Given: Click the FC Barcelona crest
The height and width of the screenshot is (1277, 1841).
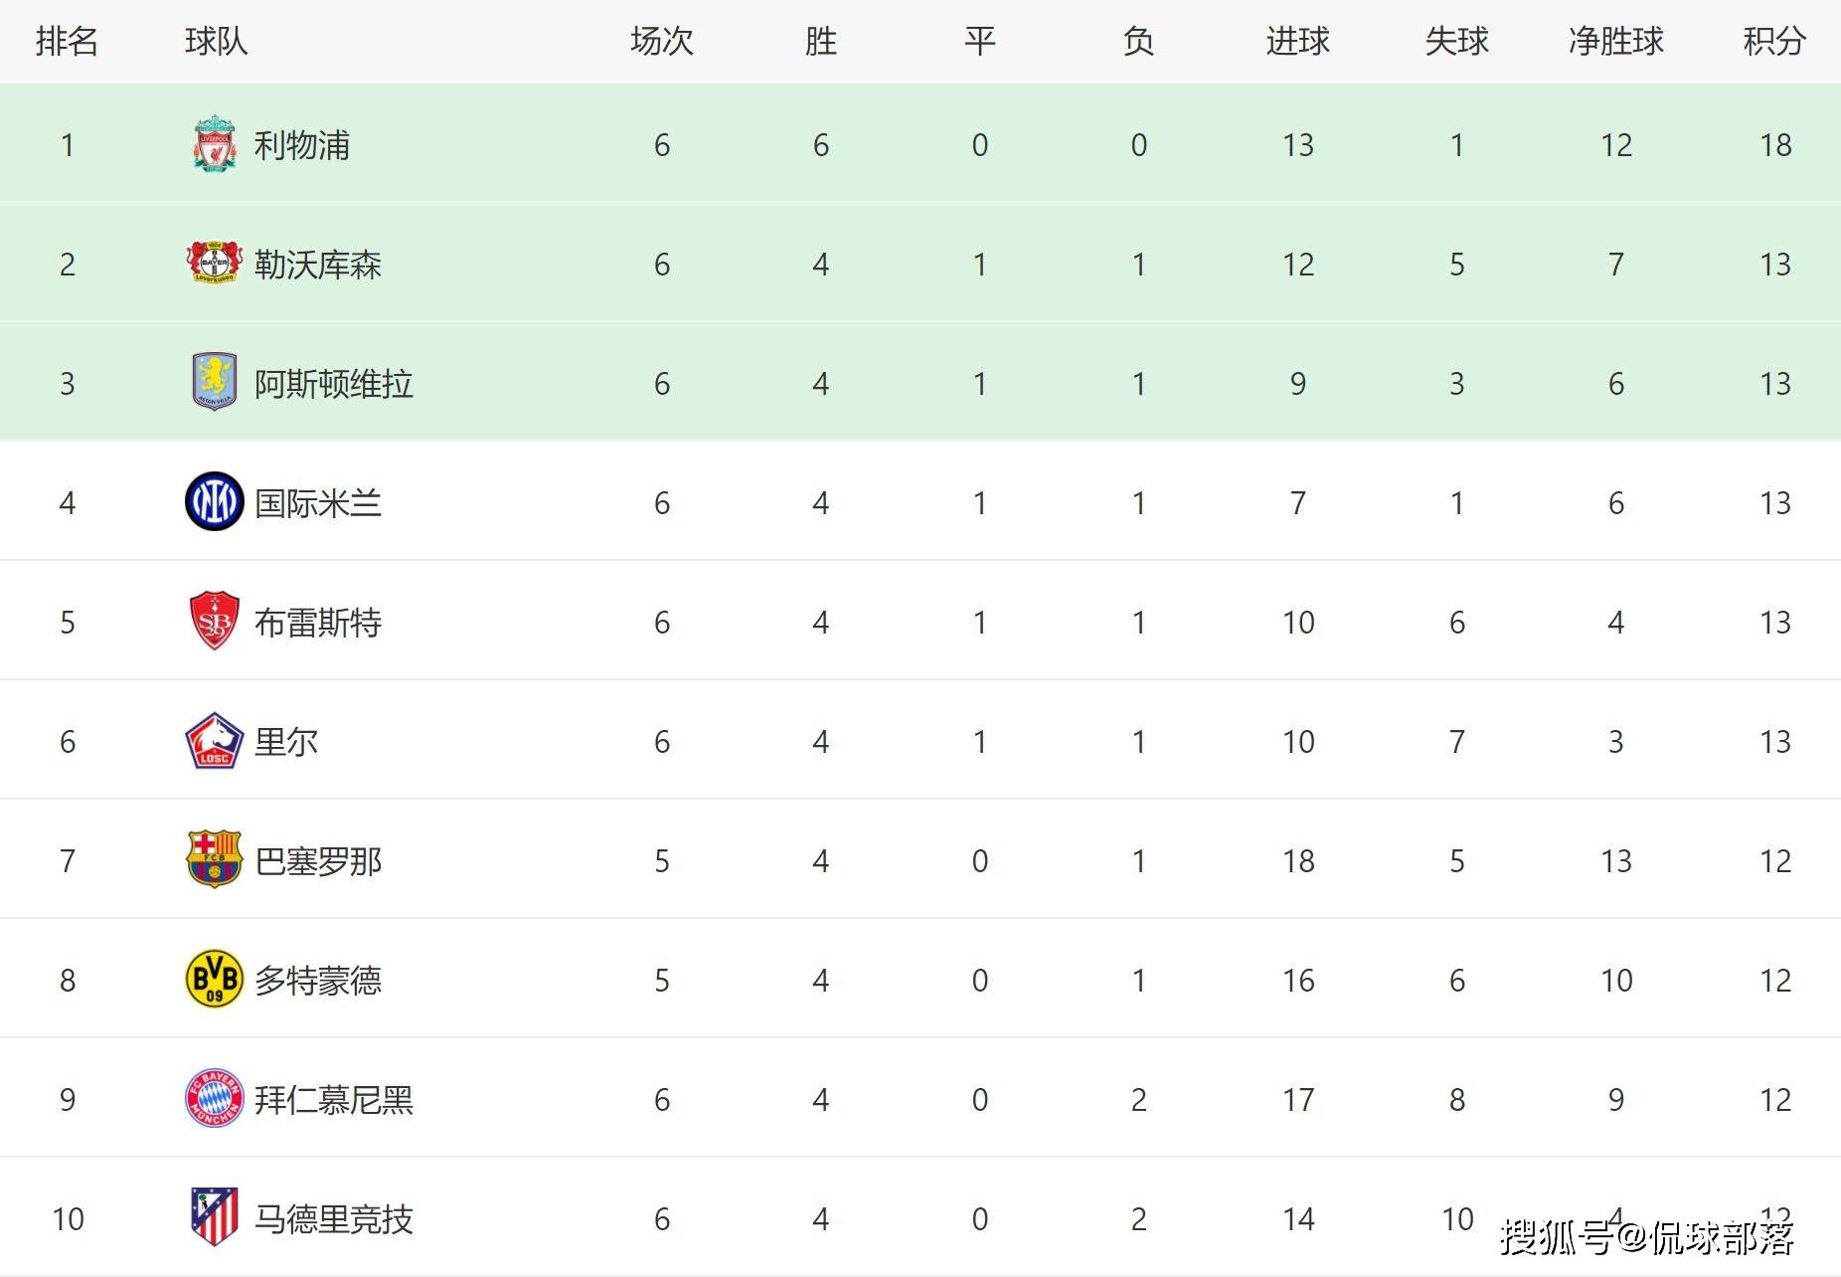Looking at the screenshot, I should [214, 859].
